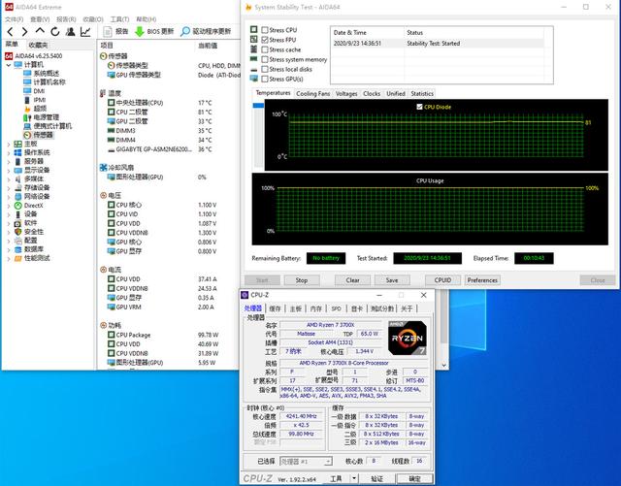
Task: Open CPUID from Stability Test
Action: point(442,280)
